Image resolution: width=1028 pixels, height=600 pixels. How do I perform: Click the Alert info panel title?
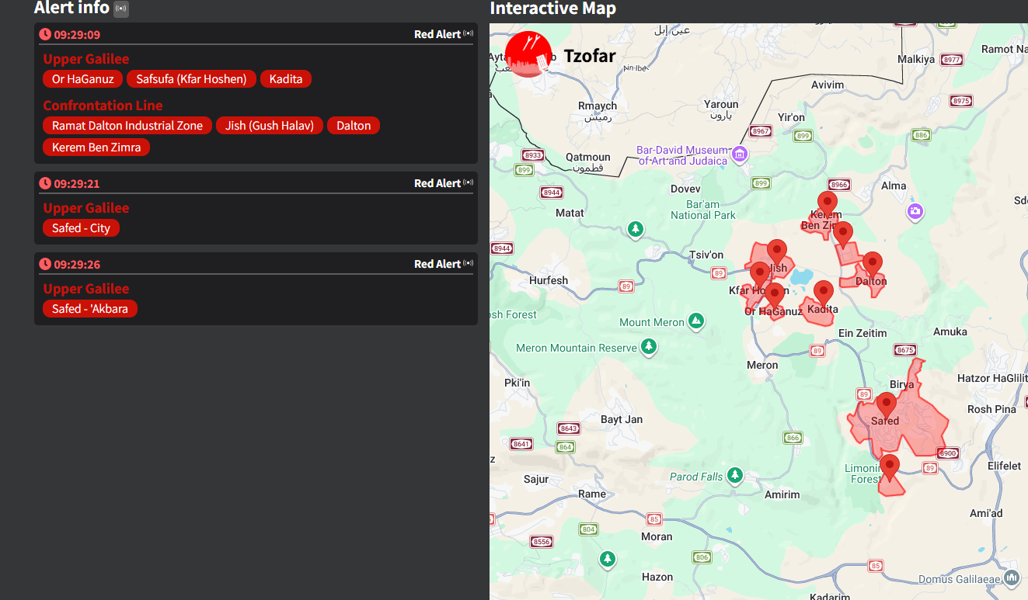(71, 9)
